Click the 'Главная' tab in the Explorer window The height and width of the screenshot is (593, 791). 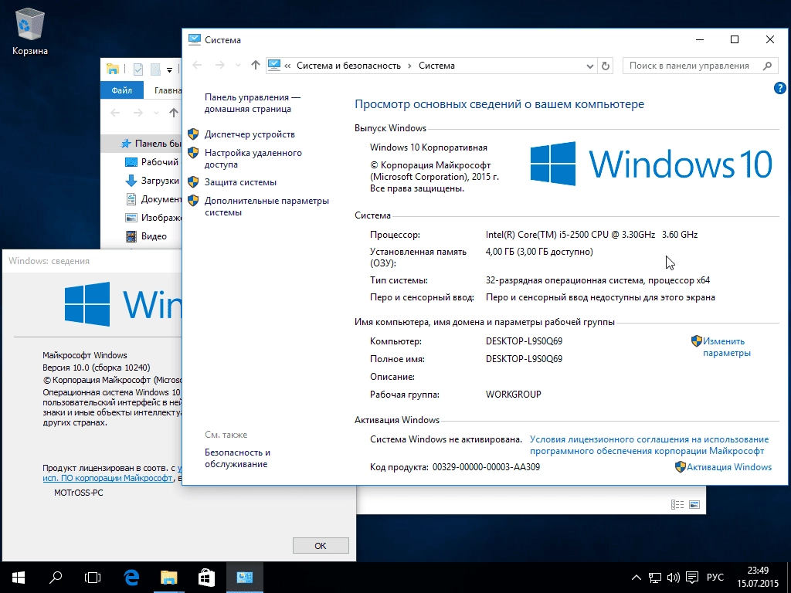click(x=166, y=90)
